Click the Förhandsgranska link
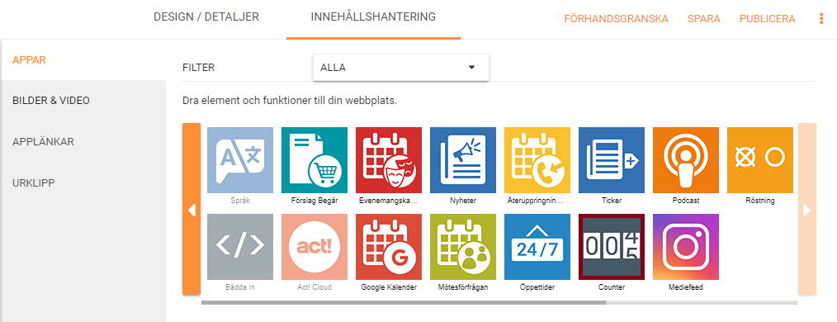 click(616, 19)
